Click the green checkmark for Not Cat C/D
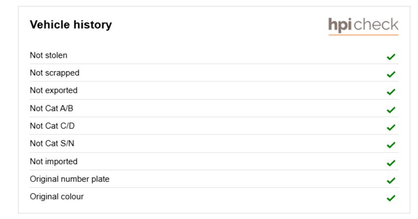Image resolution: width=418 pixels, height=219 pixels. 391,127
